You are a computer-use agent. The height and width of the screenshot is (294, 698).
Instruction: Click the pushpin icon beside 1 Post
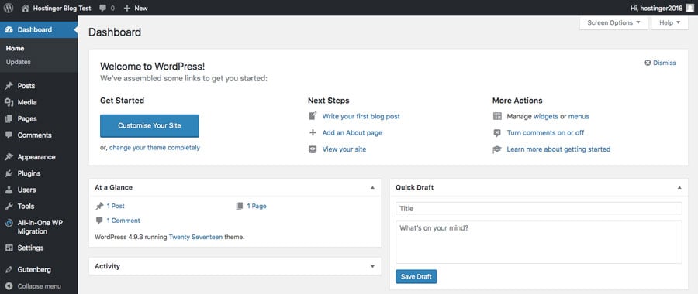[99, 206]
